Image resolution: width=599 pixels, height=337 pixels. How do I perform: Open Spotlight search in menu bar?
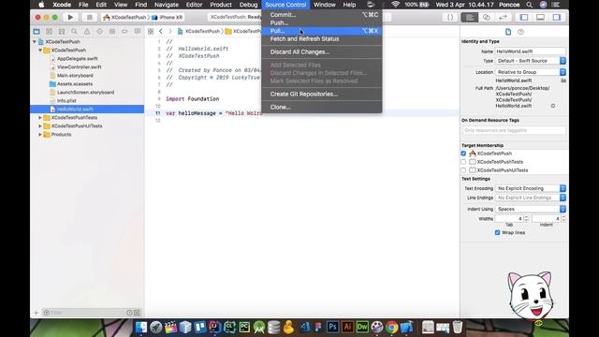(x=529, y=5)
